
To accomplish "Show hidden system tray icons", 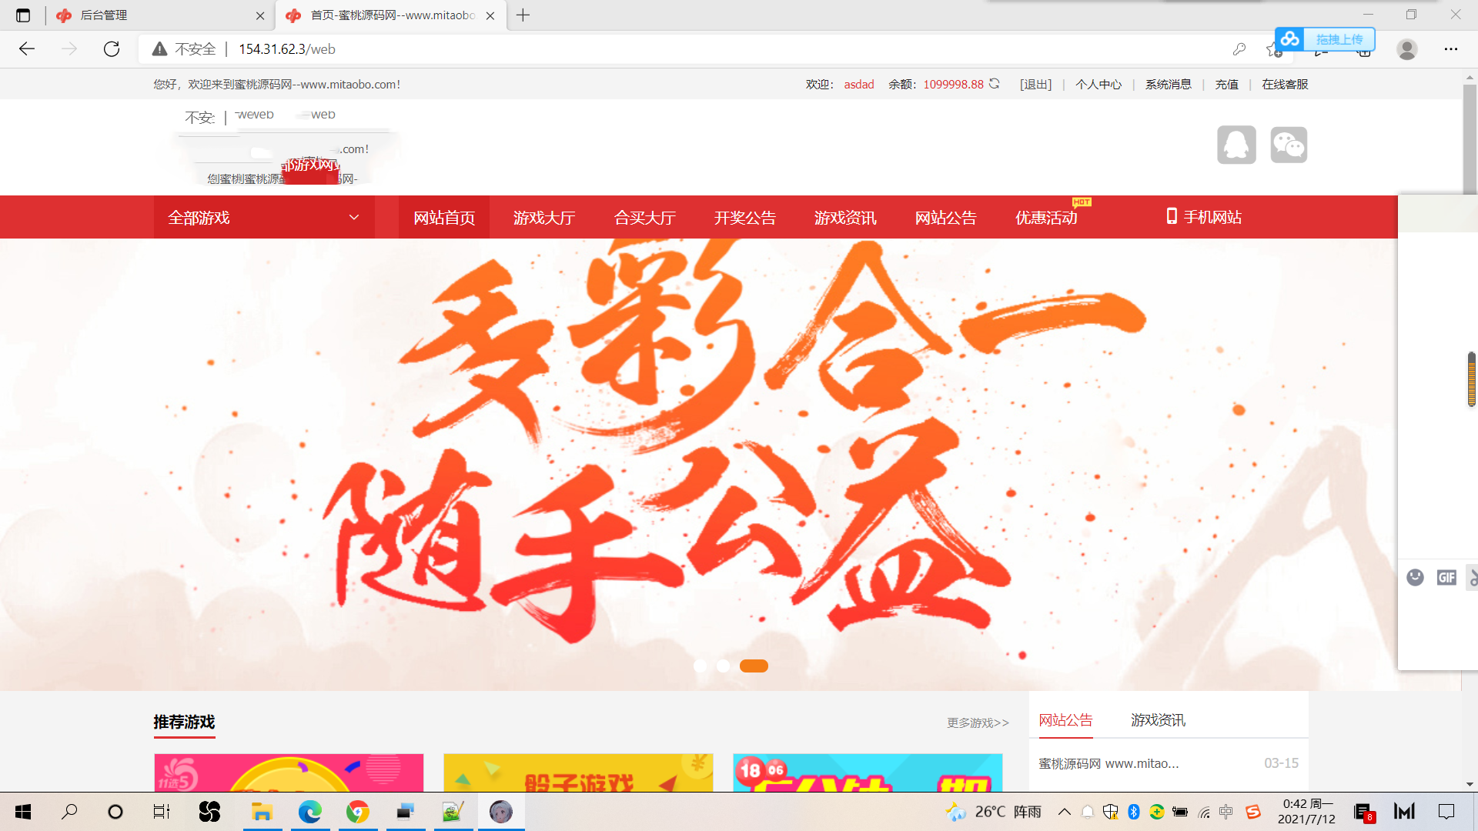I will tap(1064, 812).
